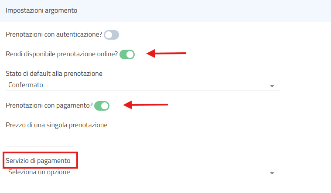The image size is (331, 193).
Task: Click the Prenotazioni con pagamento? label
Action: tap(49, 105)
